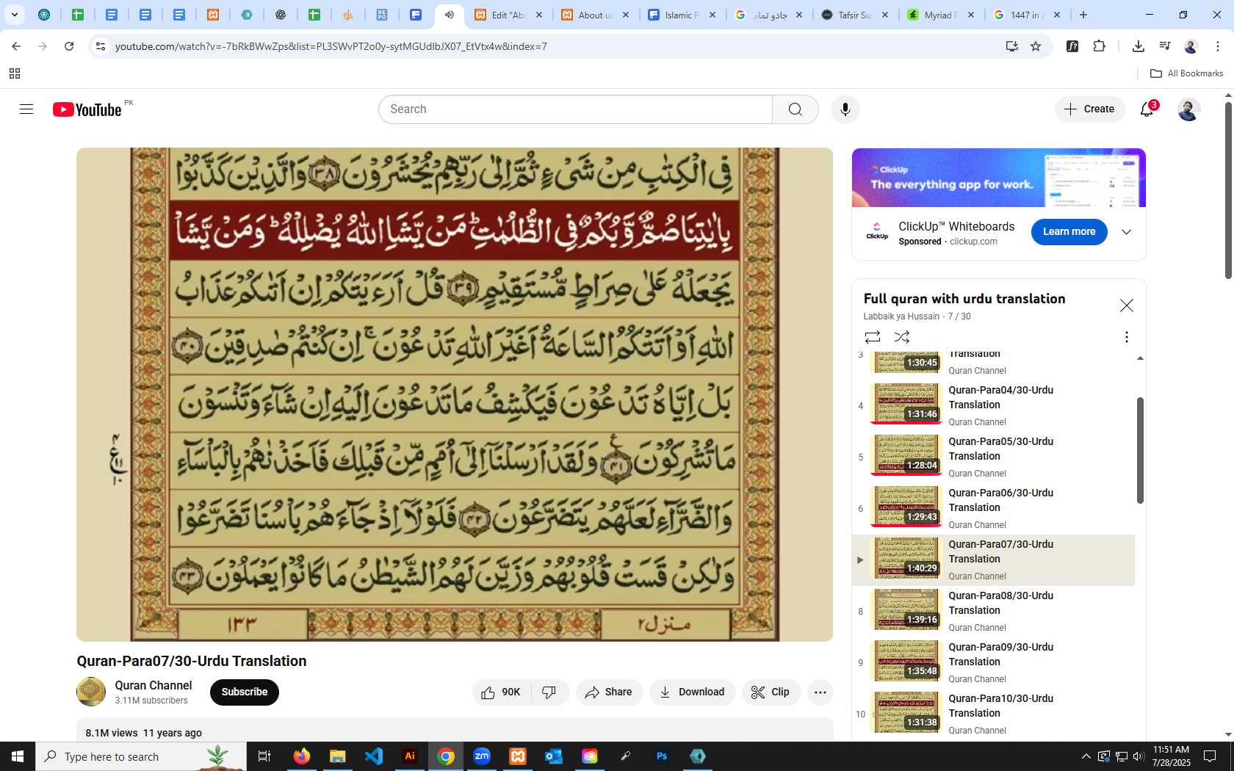Switch to the '1447 in' tab

click(1027, 15)
